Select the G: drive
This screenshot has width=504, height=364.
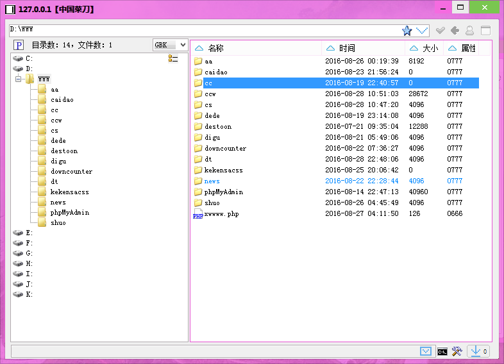click(x=23, y=253)
